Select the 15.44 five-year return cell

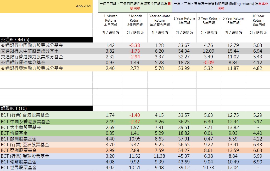pyautogui.click(x=233, y=51)
